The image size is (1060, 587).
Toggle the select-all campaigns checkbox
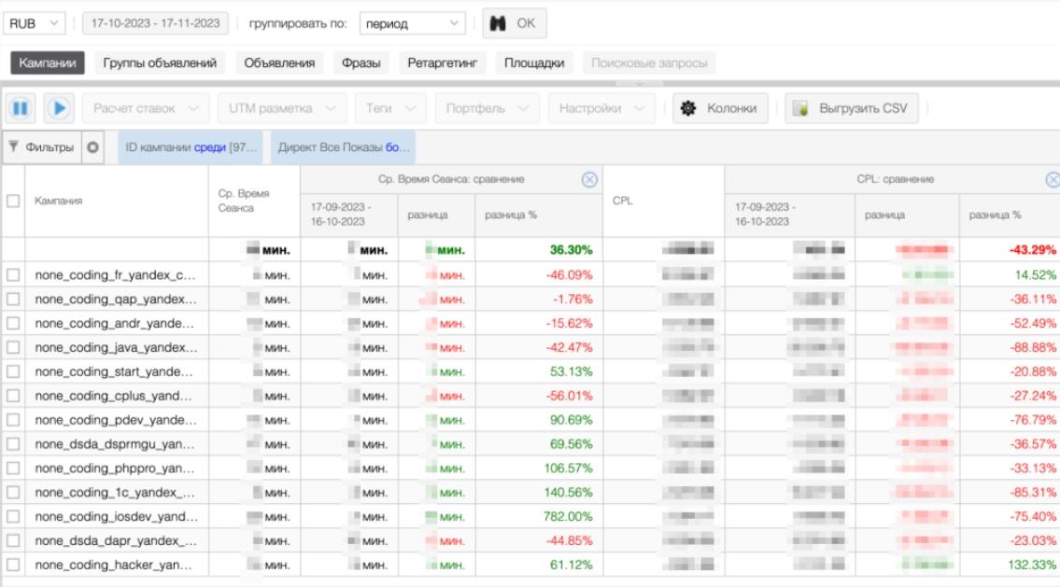(13, 201)
